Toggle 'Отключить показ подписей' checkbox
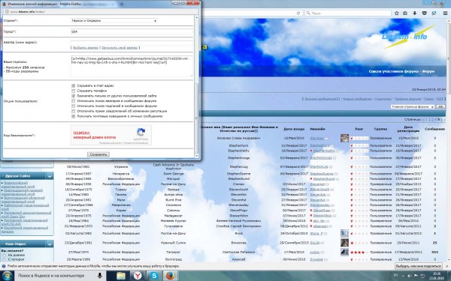This screenshot has width=451, height=281. pyautogui.click(x=74, y=106)
